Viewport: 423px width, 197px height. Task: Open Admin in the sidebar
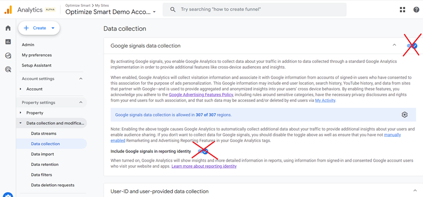coord(28,45)
